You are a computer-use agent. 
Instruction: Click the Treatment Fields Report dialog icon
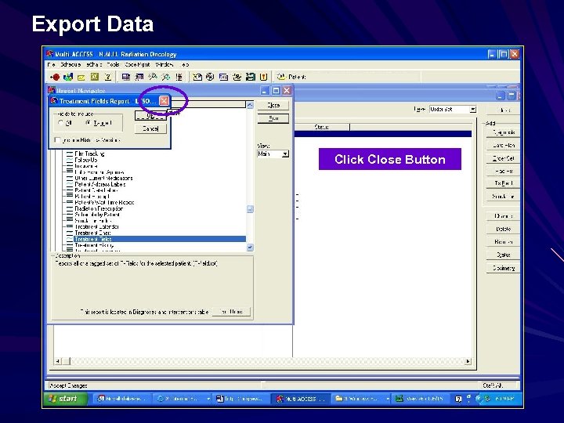pyautogui.click(x=54, y=101)
